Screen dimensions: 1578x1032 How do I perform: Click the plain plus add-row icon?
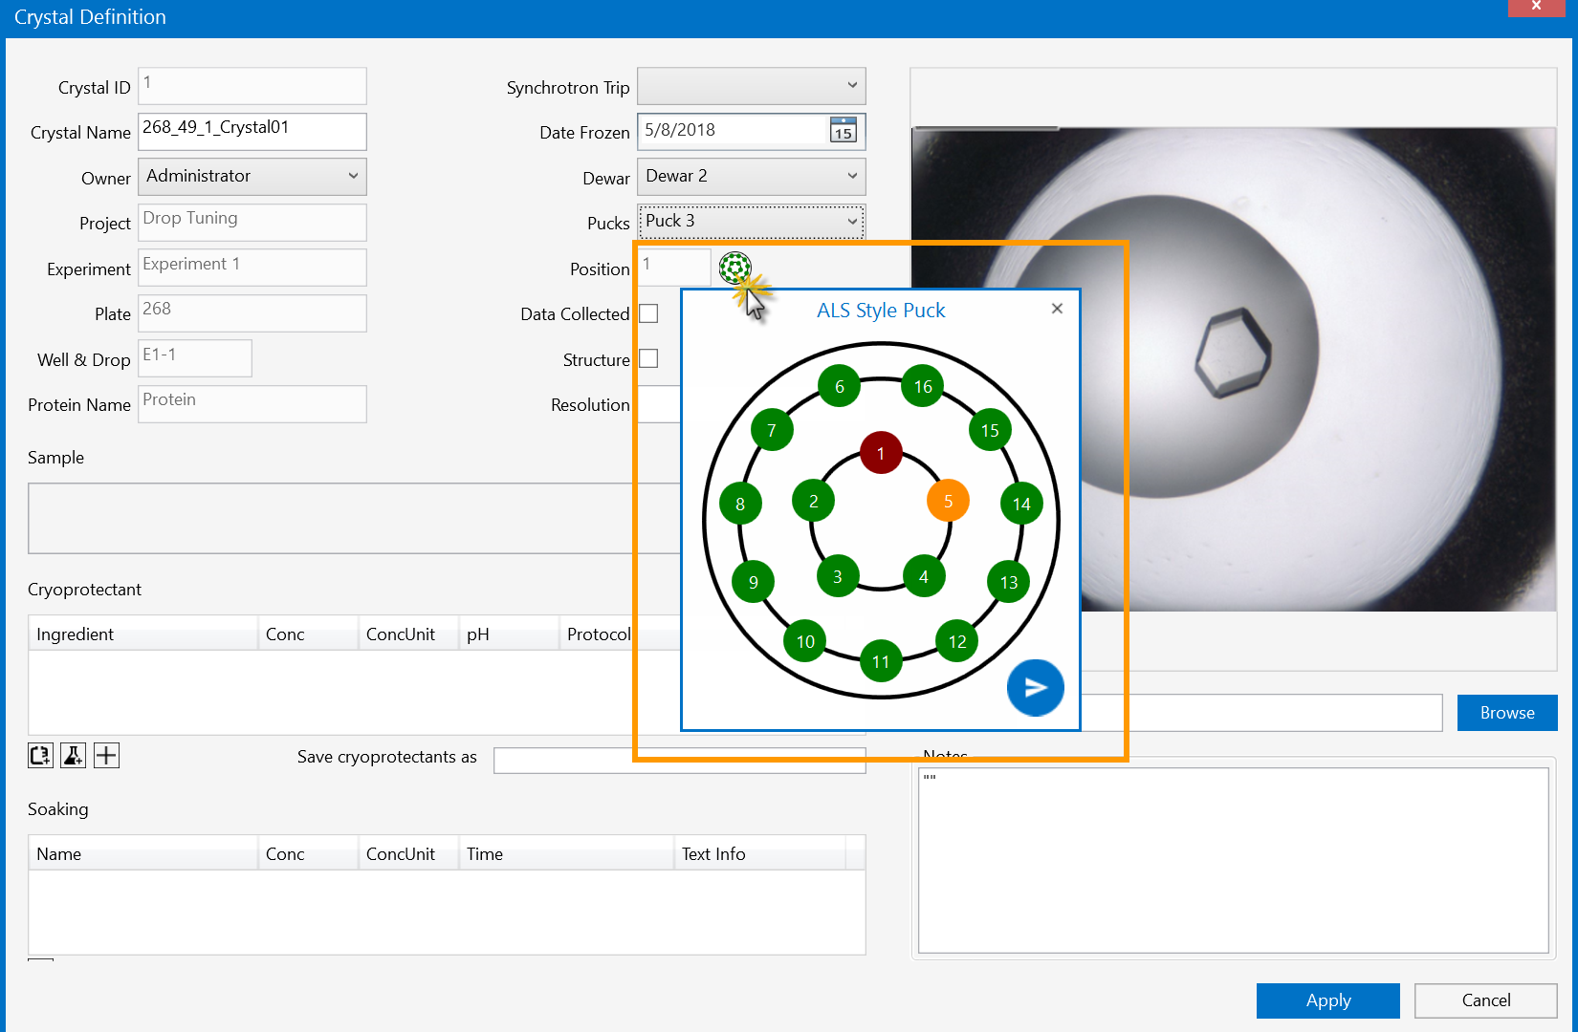pos(106,756)
